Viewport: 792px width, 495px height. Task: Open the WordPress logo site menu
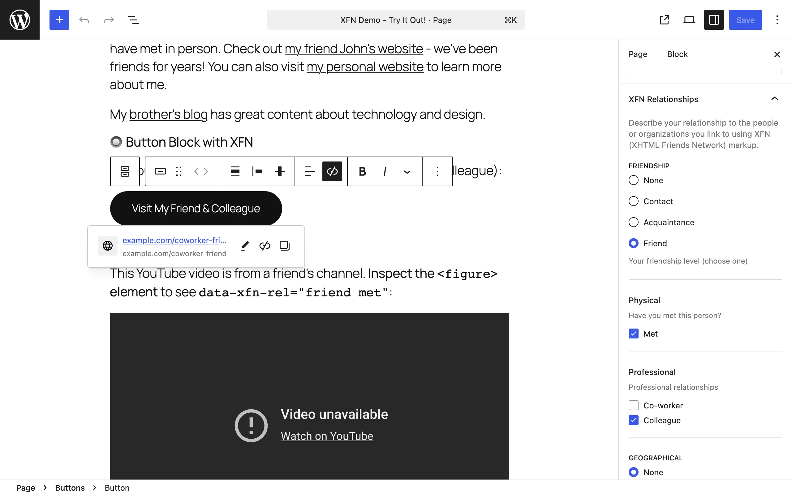coord(19,19)
